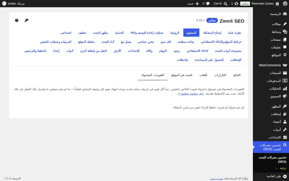
Task: Open the ووردبريس footer link
Action: (x=216, y=178)
